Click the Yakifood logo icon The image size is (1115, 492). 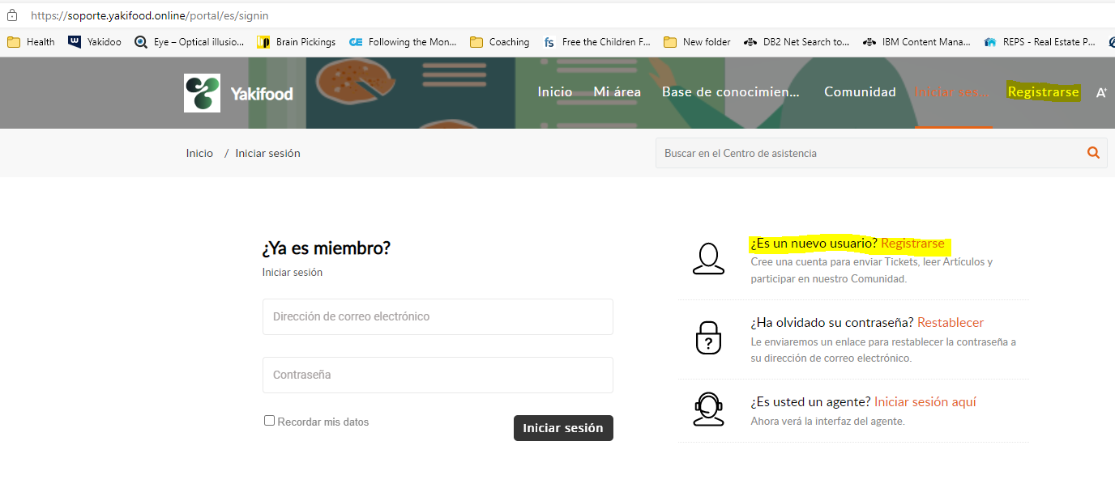click(202, 93)
